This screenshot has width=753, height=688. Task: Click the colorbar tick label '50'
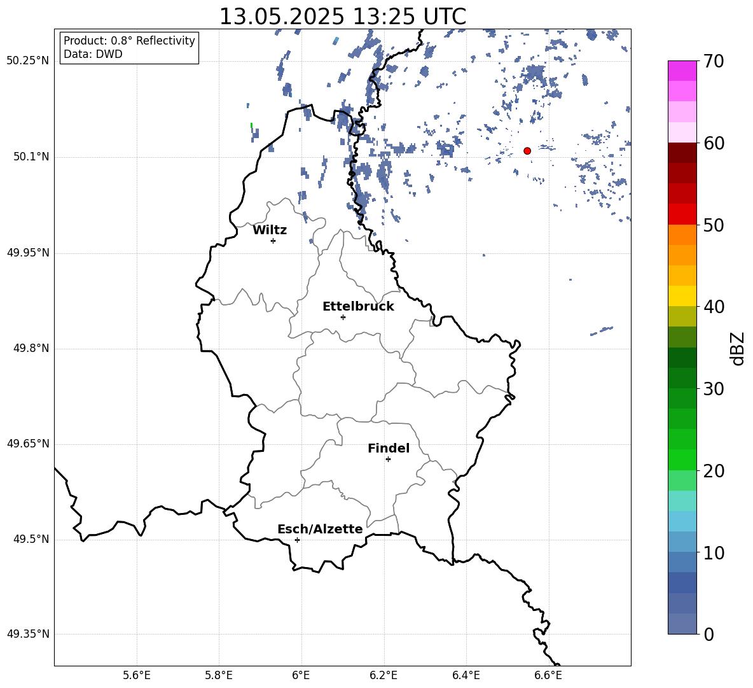point(714,225)
